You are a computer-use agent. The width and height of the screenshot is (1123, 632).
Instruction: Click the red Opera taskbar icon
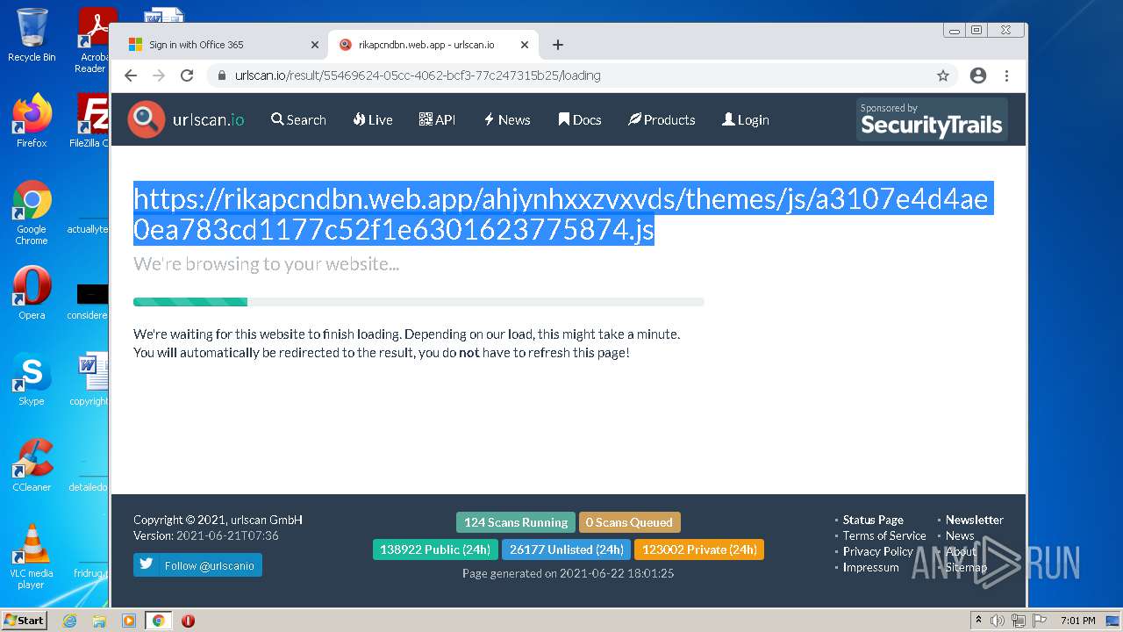[188, 621]
